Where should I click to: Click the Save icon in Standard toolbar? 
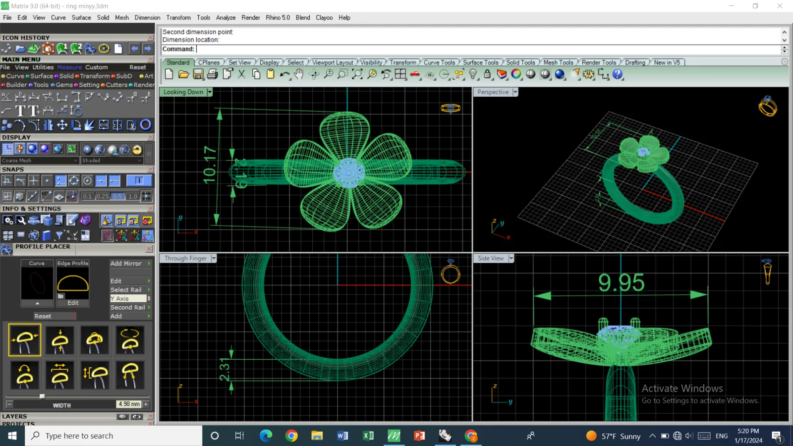198,74
